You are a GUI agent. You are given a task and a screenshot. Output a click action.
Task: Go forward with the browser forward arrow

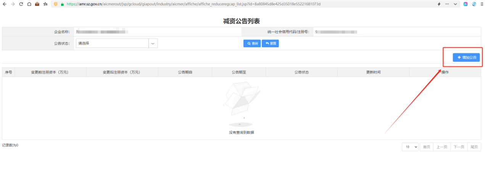point(13,4)
